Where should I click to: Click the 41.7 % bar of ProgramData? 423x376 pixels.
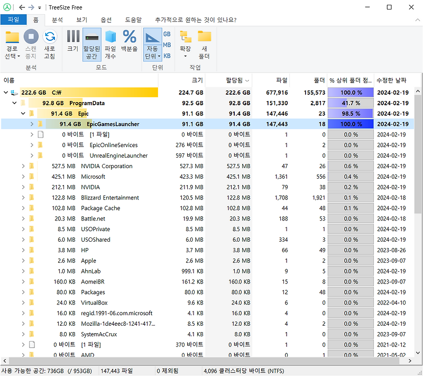pos(351,103)
